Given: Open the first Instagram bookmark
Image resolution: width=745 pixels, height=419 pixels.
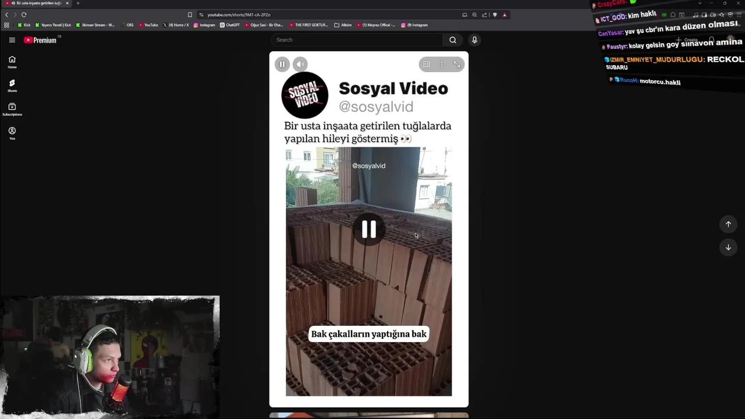Looking at the screenshot, I should coord(204,25).
